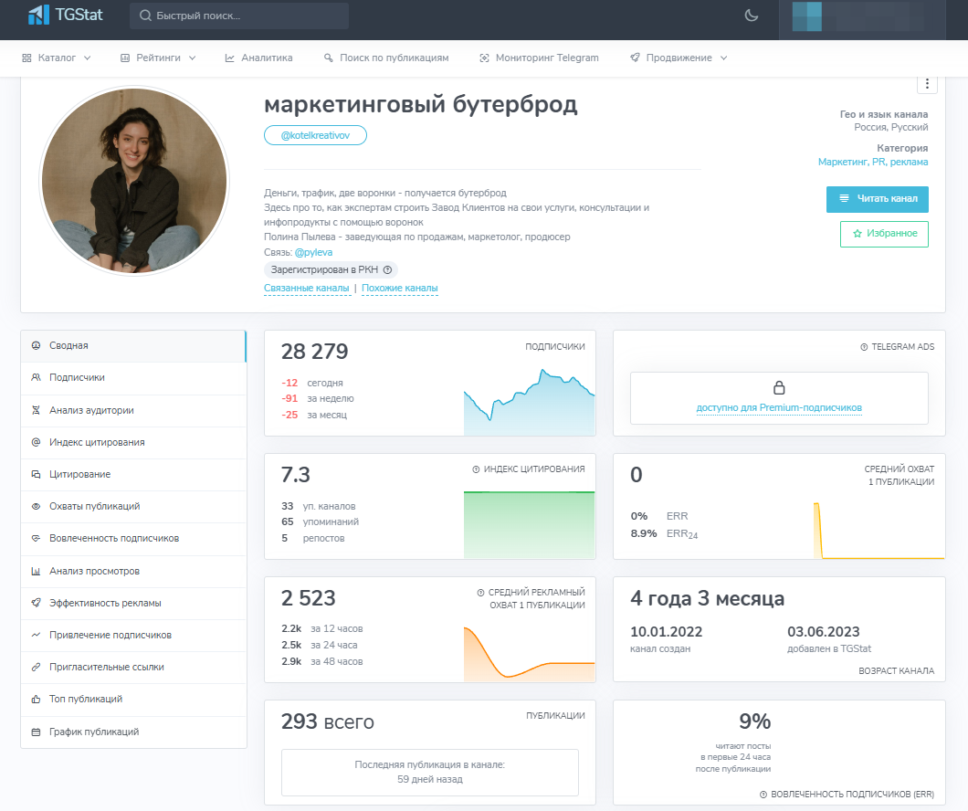Screen dimensions: 968x811
Task: Add channel to Избранное favorites
Action: (x=884, y=234)
